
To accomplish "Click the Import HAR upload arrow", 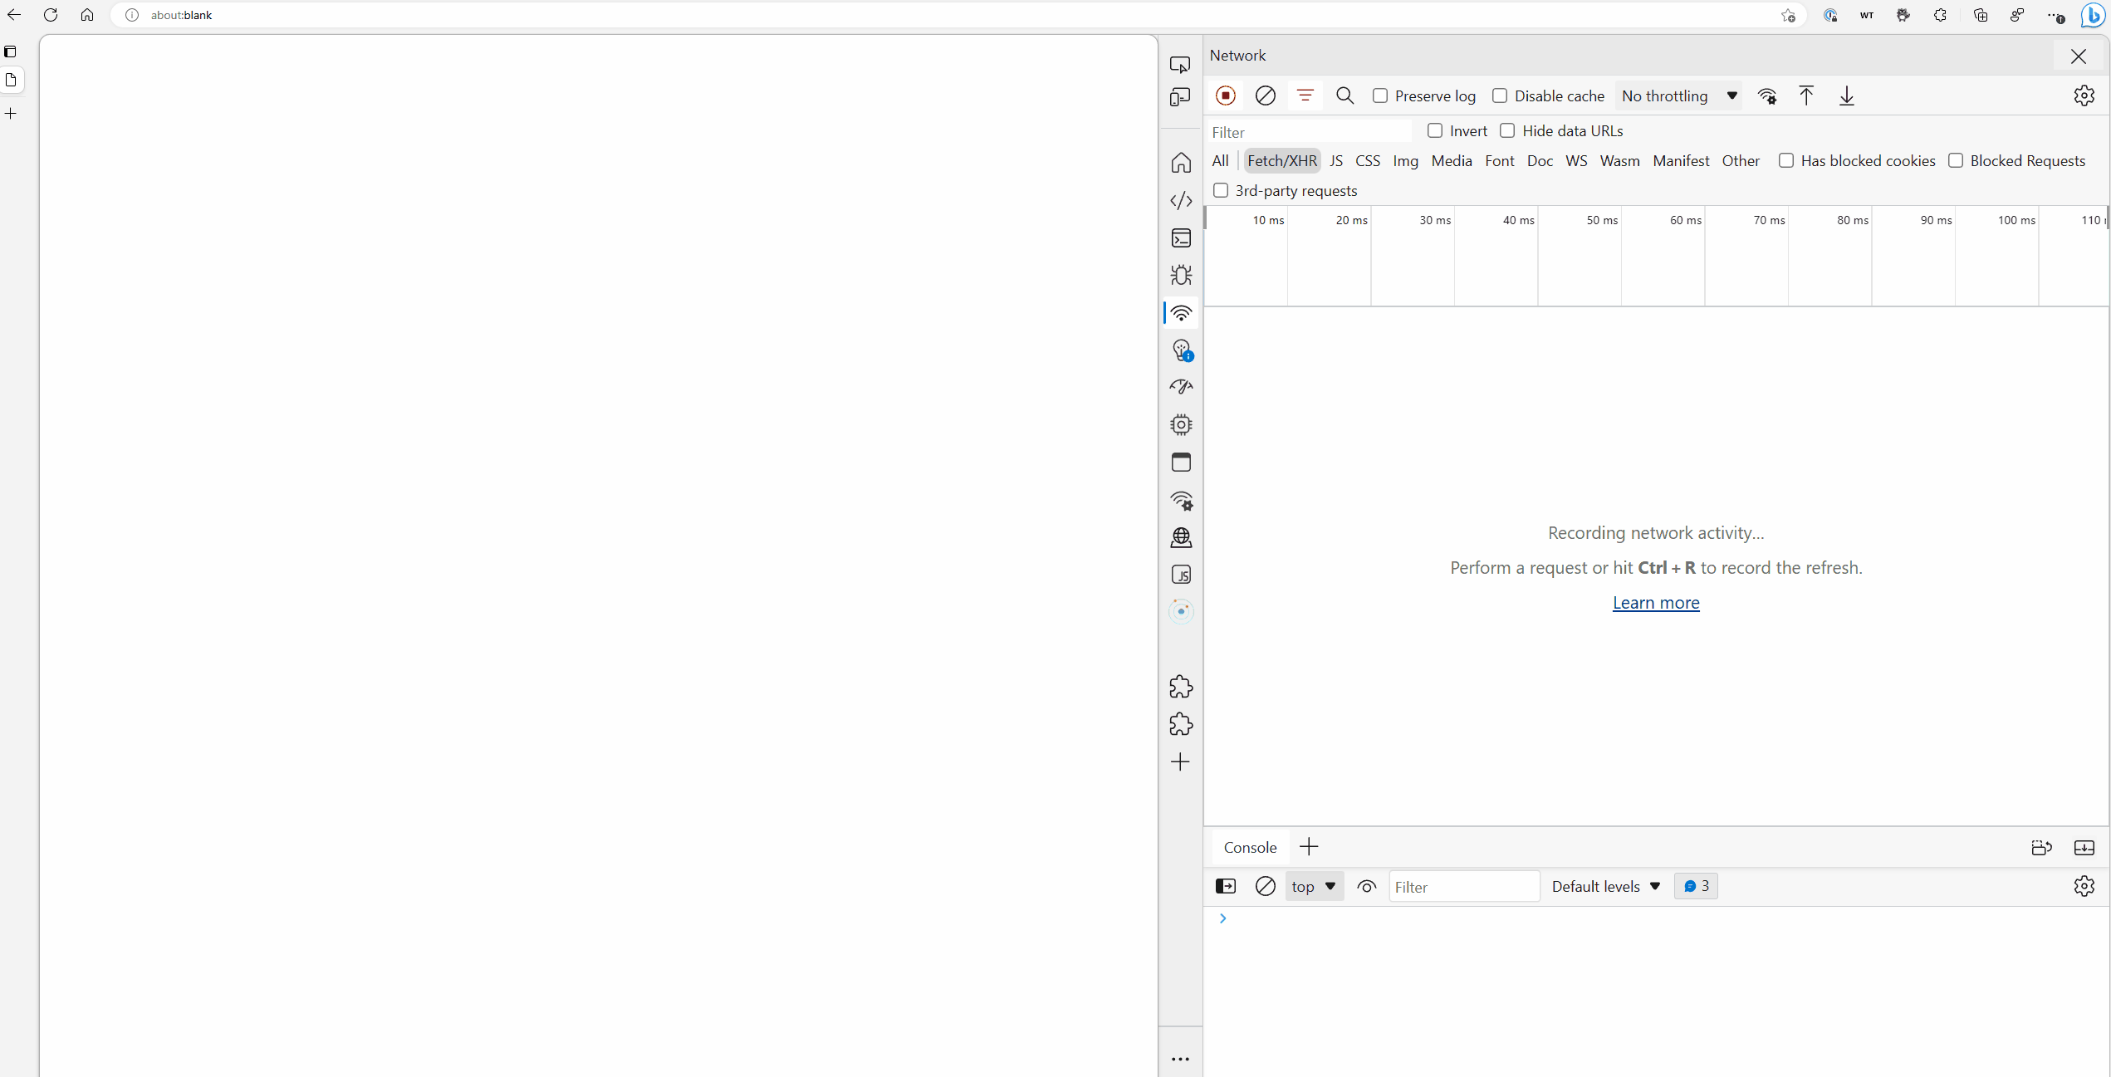I will click(1805, 95).
